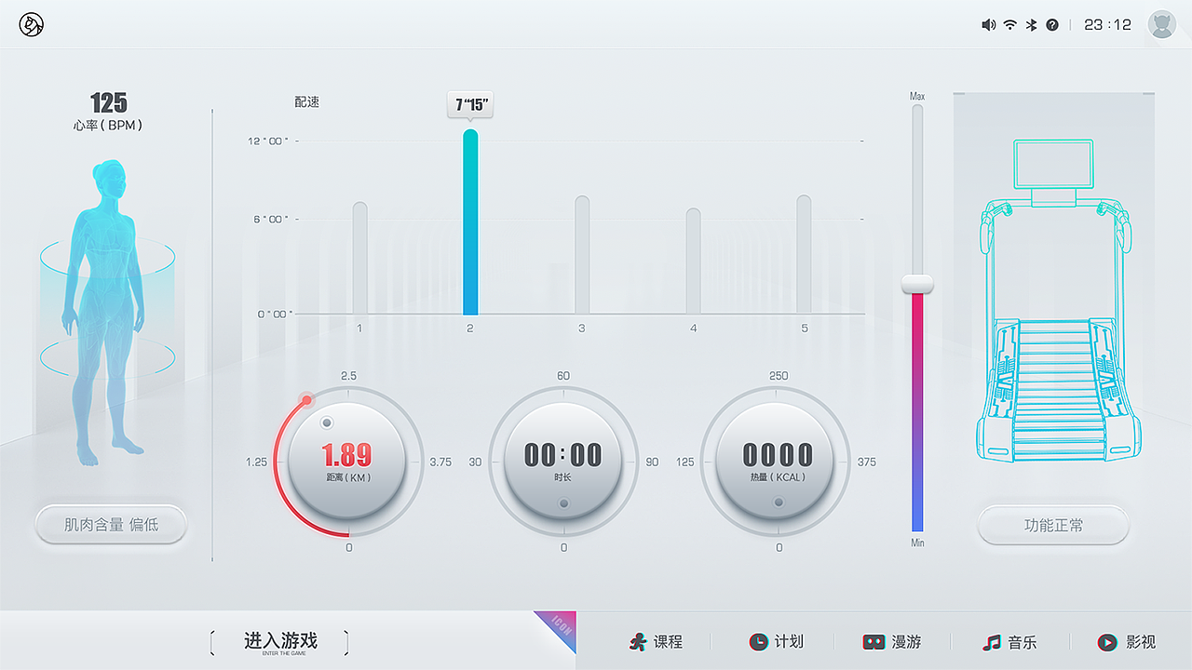The height and width of the screenshot is (670, 1192).
Task: Select the highlighted teal pace bar 2
Action: coord(470,221)
